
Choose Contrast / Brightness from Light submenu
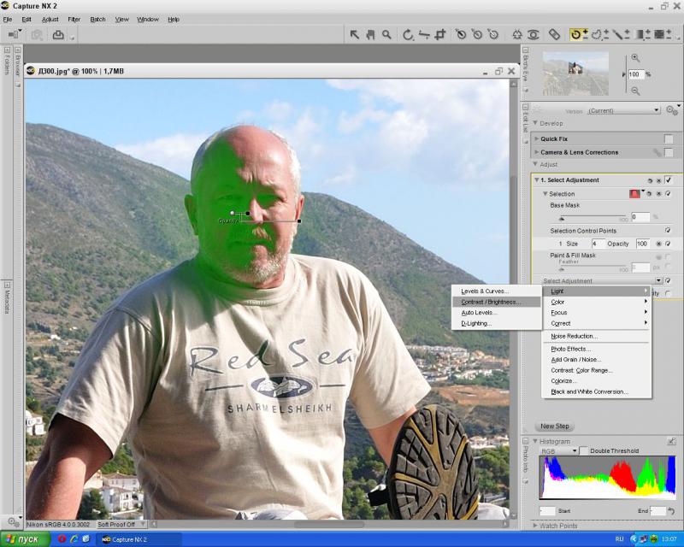tap(496, 302)
